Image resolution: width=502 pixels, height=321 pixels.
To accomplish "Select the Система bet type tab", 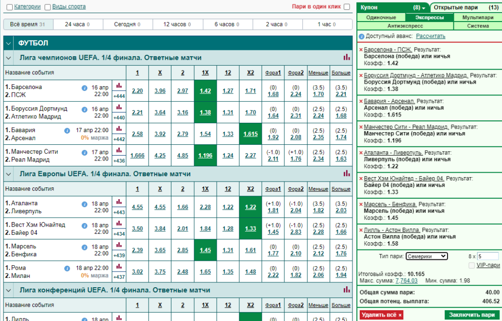I will 477,26.
